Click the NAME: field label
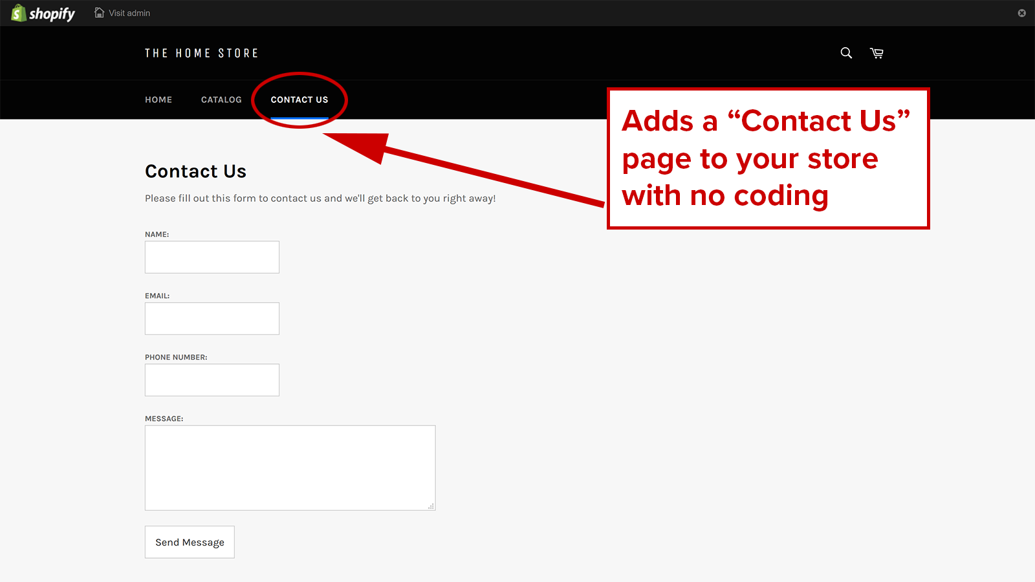Viewport: 1035px width, 582px height. [x=157, y=234]
